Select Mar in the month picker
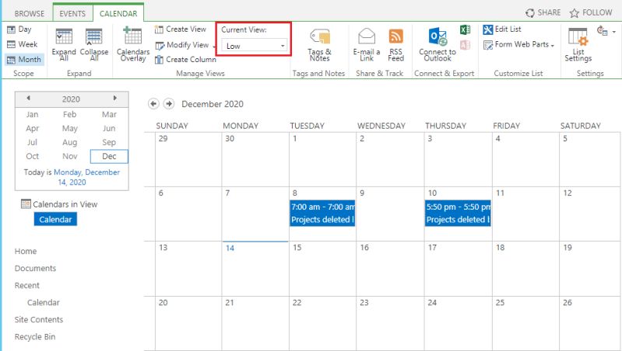Image resolution: width=622 pixels, height=351 pixels. (109, 114)
